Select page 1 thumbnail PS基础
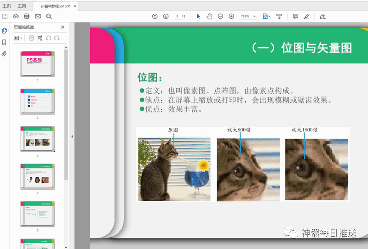The width and height of the screenshot is (368, 249). click(38, 64)
